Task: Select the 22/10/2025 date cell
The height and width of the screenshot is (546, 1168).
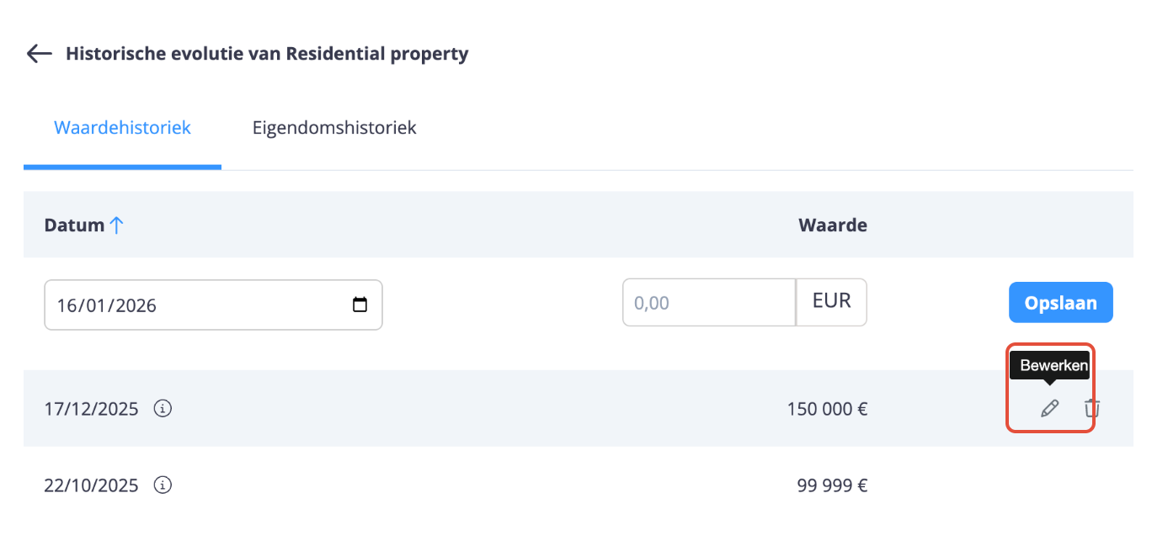Action: click(91, 485)
